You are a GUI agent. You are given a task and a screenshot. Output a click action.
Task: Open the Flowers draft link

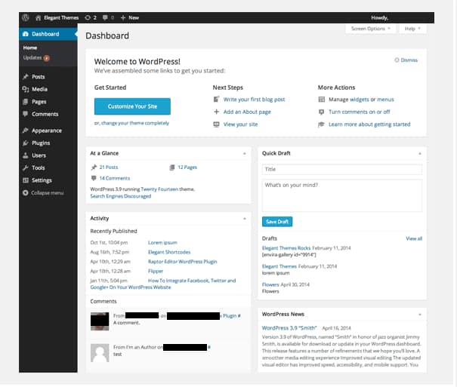[270, 284]
